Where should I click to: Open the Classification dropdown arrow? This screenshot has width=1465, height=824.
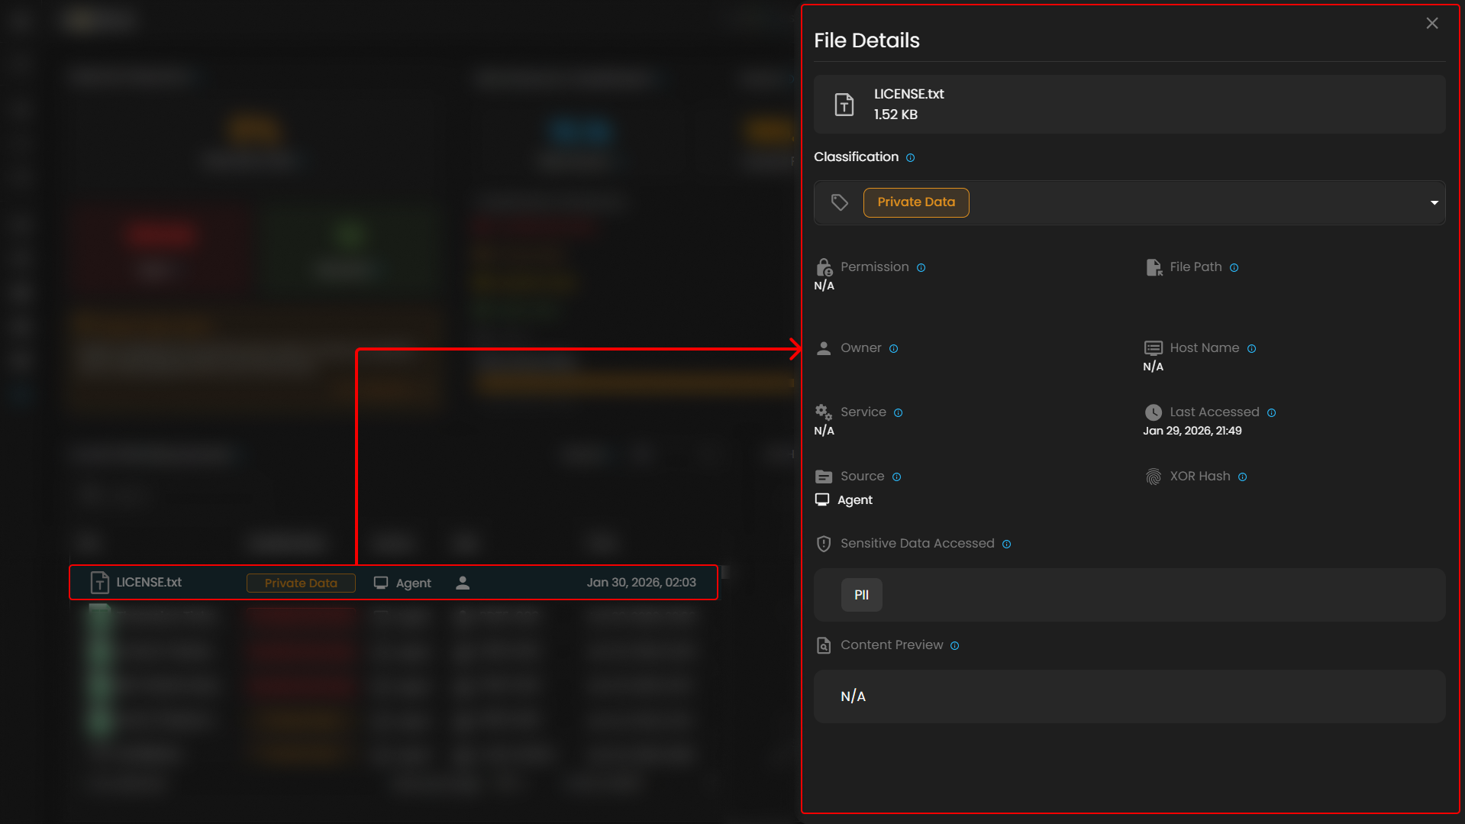pyautogui.click(x=1434, y=203)
